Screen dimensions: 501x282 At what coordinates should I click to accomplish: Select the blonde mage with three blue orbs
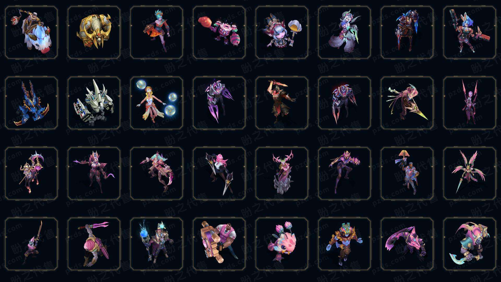[157, 103]
